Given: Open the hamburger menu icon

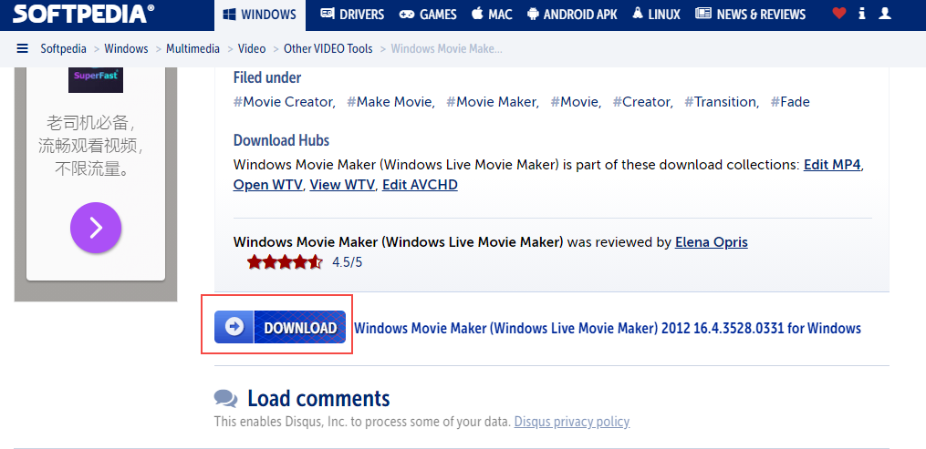Looking at the screenshot, I should coord(23,48).
